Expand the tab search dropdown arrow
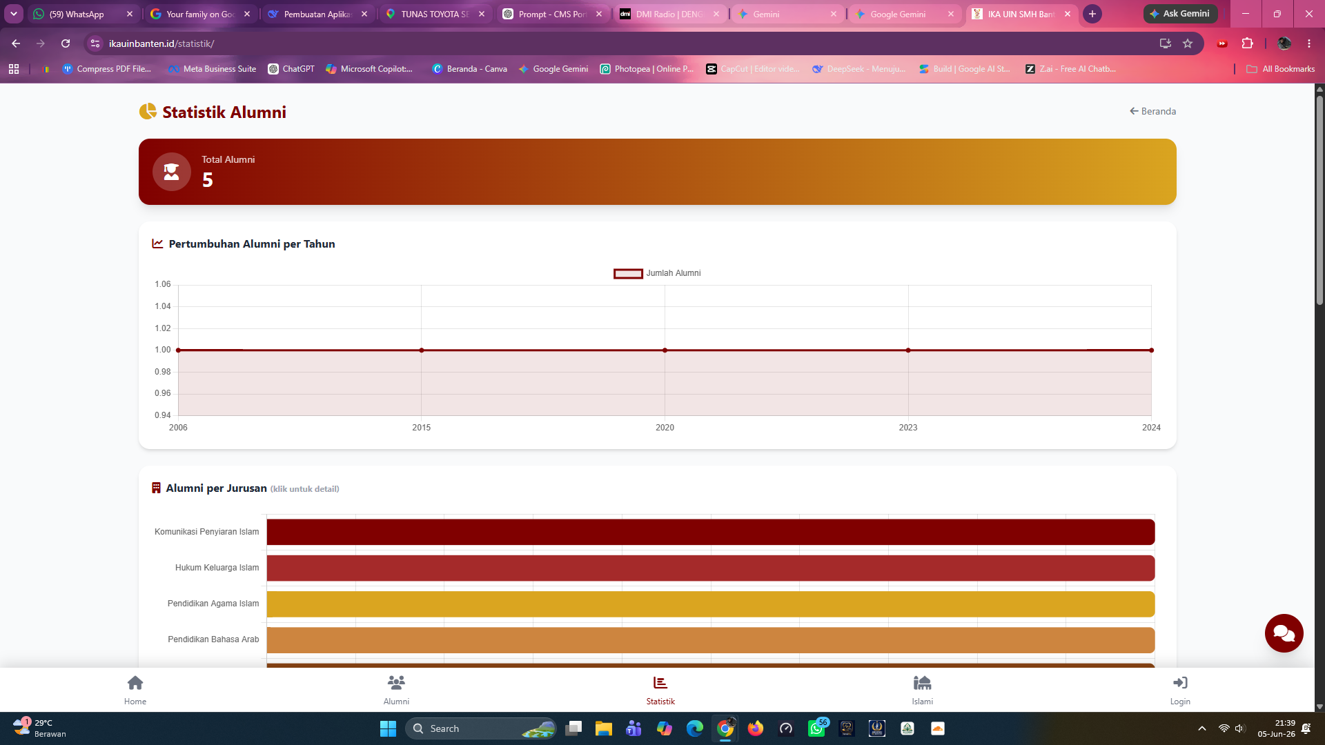The width and height of the screenshot is (1325, 745). pyautogui.click(x=14, y=14)
